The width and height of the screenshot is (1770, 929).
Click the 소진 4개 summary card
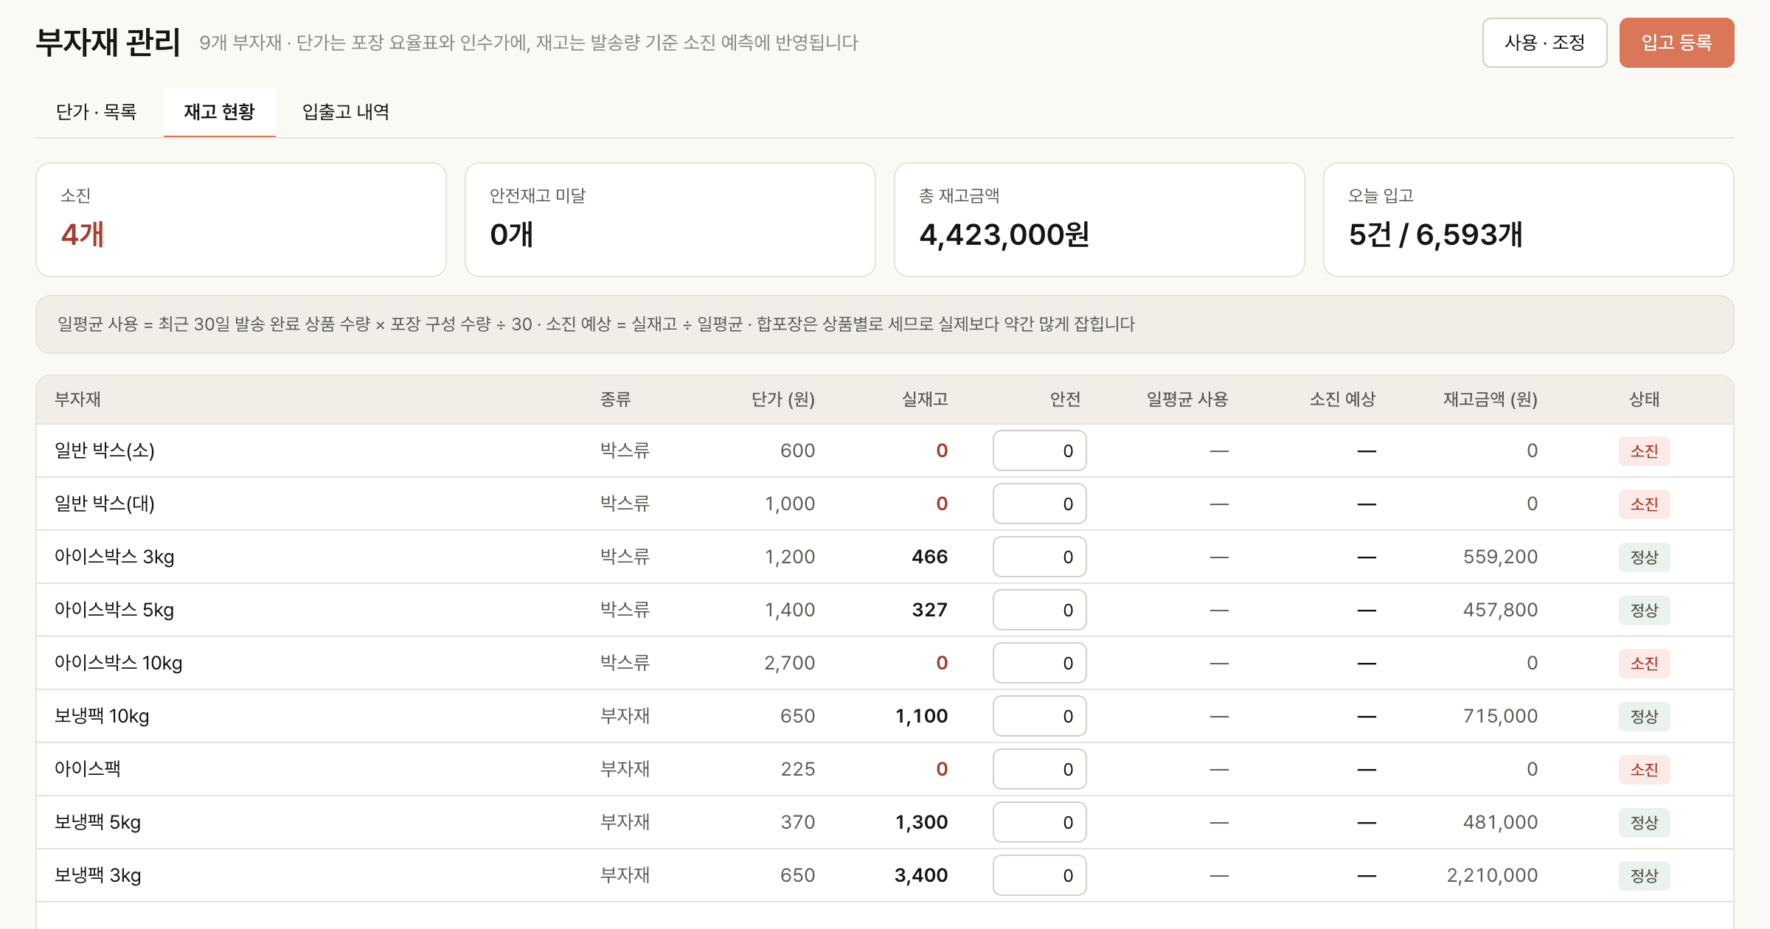(x=241, y=220)
